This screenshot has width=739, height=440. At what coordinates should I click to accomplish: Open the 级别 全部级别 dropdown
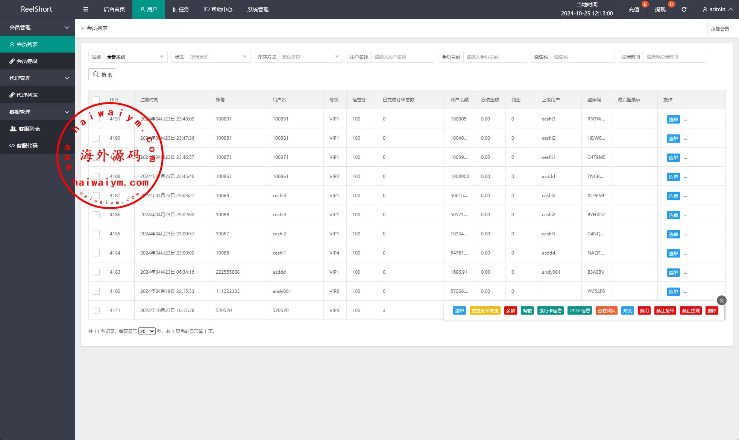click(135, 57)
